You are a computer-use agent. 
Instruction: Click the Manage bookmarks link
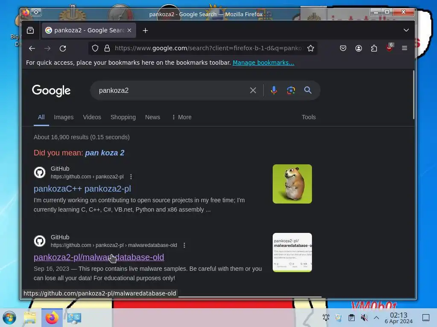coord(263,63)
